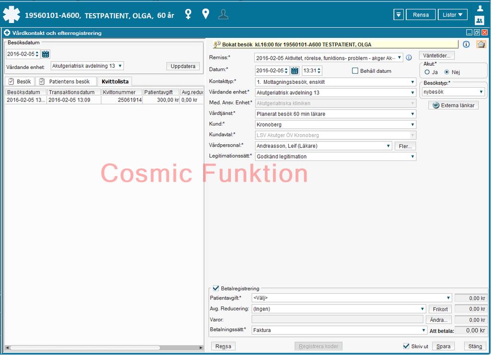Click the key-clock icon before Bokat besök
Viewport: 491px width, 355px height.
coord(217,45)
